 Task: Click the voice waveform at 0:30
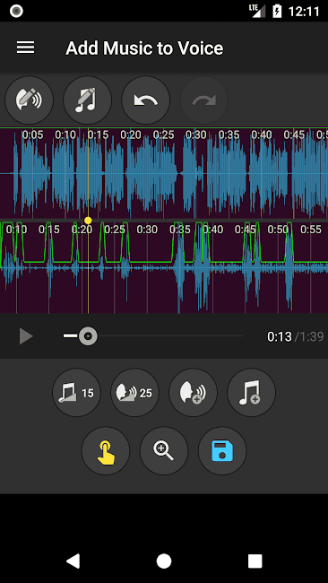click(x=196, y=175)
